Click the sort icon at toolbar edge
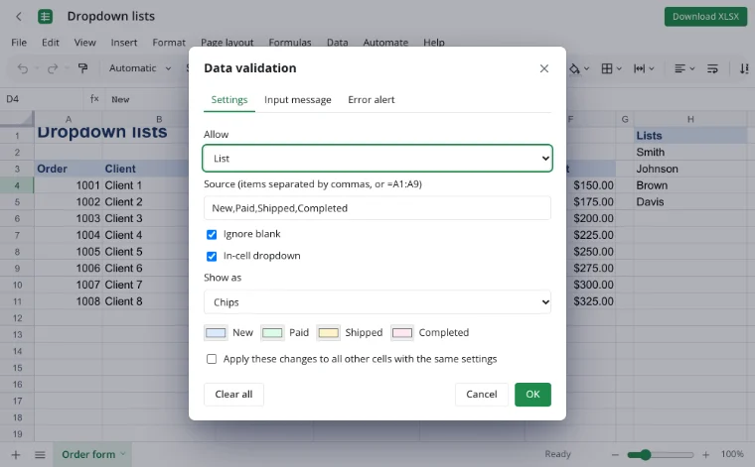 coord(744,68)
